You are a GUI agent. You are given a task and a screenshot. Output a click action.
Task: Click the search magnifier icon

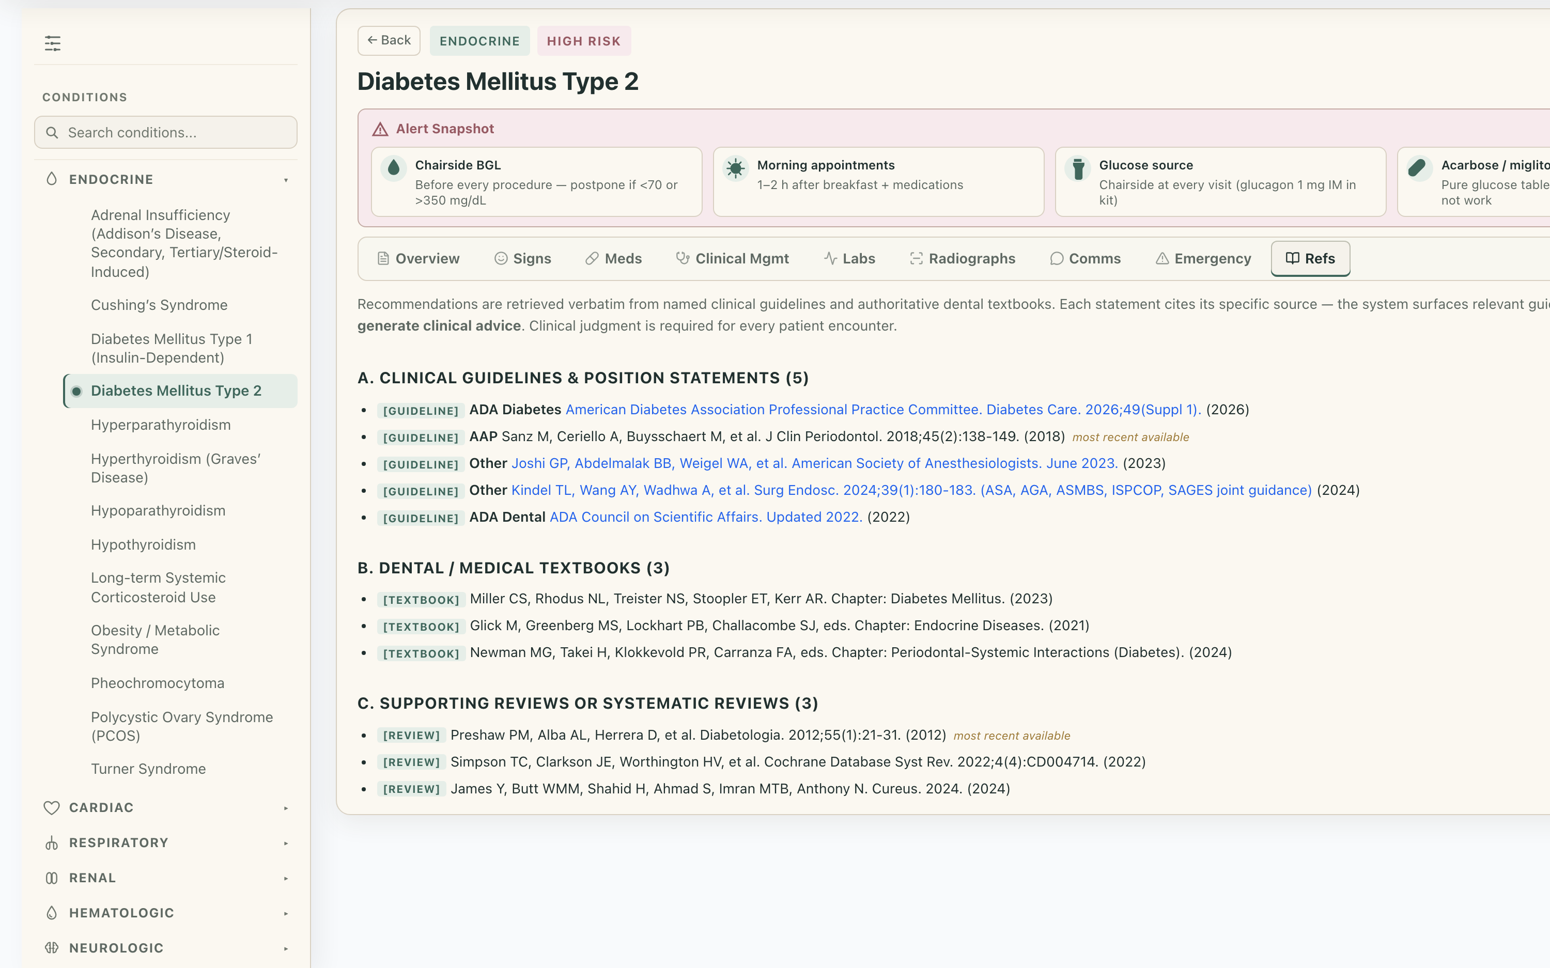pyautogui.click(x=53, y=133)
